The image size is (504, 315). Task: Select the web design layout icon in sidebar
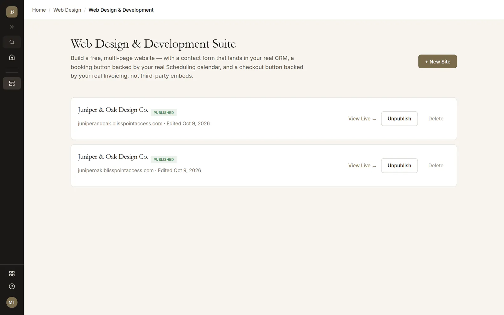coord(12,83)
